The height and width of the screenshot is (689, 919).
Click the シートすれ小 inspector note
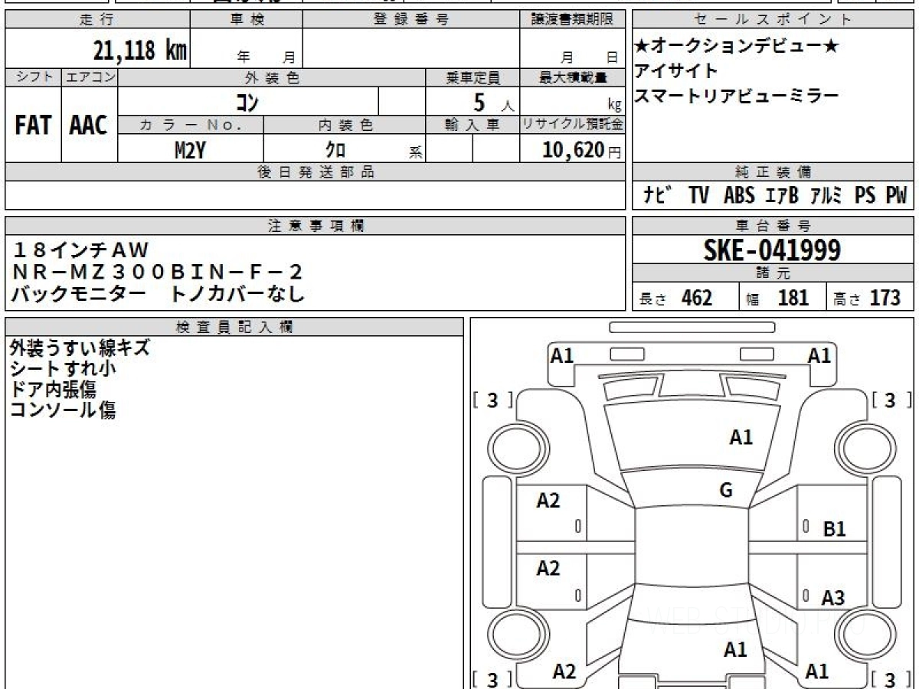[63, 368]
